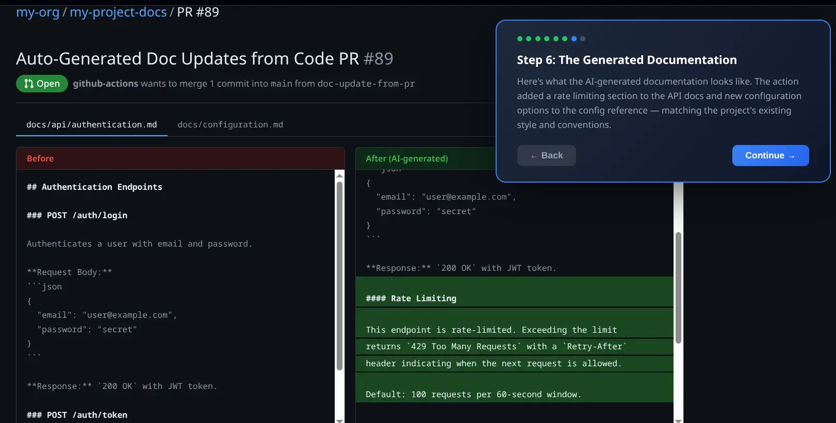This screenshot has height=423, width=836.
Task: Click the After pane scroll-down arrow
Action: click(x=678, y=420)
